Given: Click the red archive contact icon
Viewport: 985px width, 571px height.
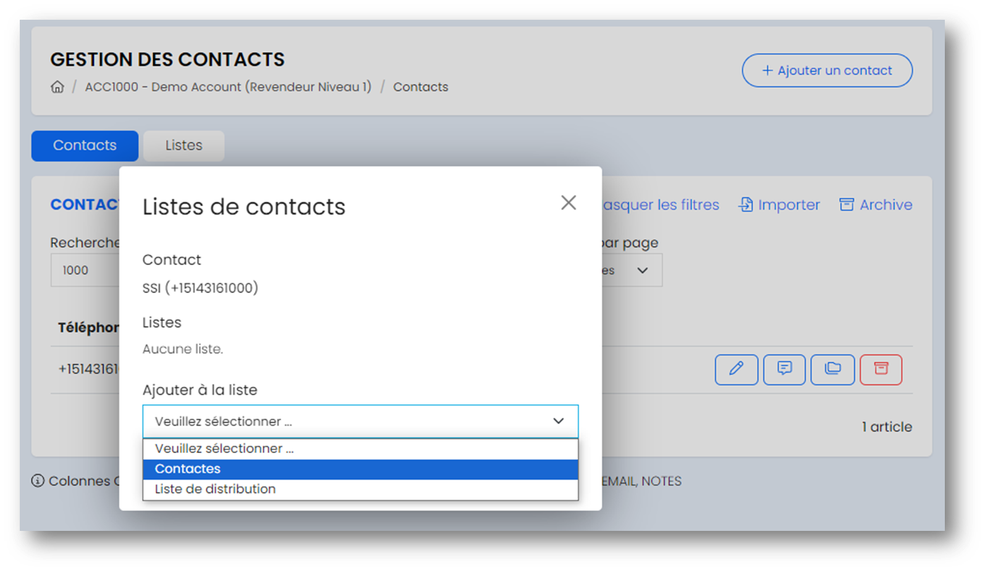Looking at the screenshot, I should click(x=881, y=370).
